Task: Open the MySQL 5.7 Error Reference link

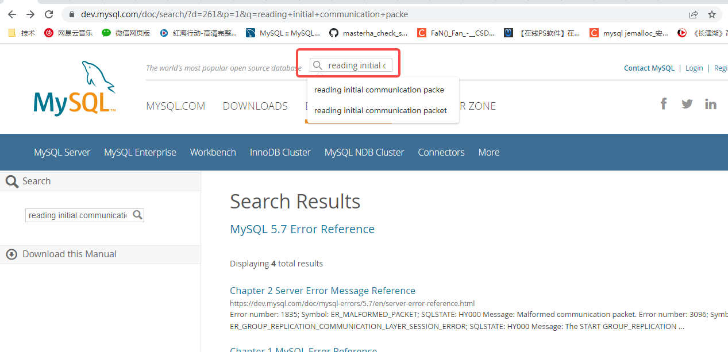Action: tap(302, 229)
